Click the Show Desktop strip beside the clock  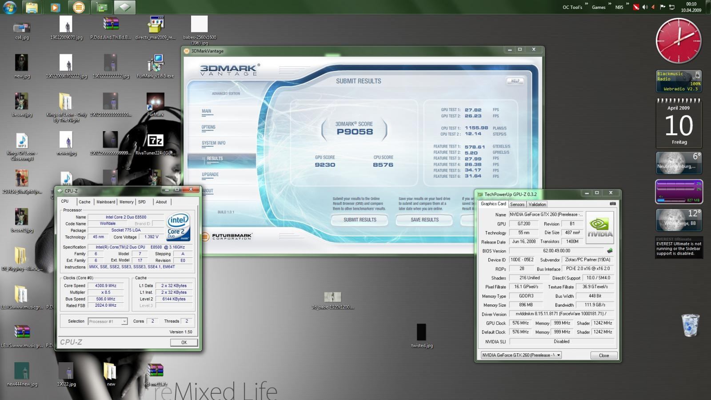click(x=708, y=7)
